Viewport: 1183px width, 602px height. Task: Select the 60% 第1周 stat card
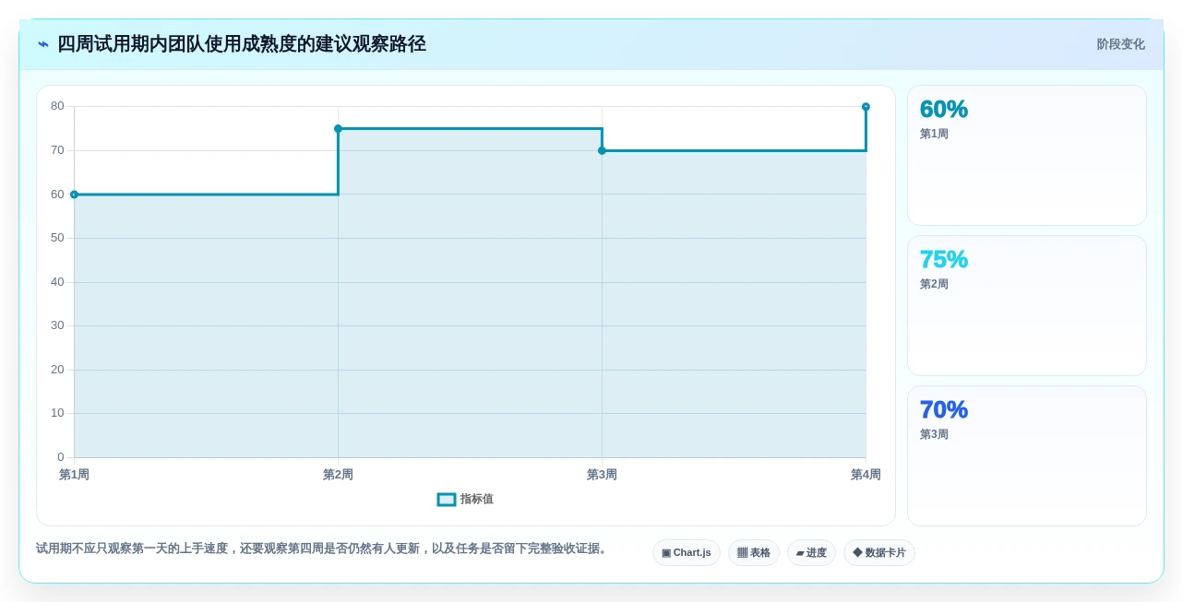(1027, 155)
